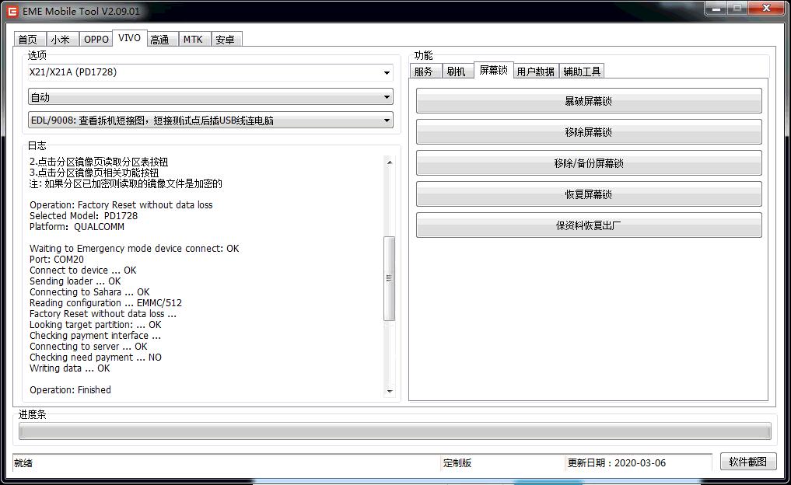Maximize the EME Mobile Tool window

737,8
